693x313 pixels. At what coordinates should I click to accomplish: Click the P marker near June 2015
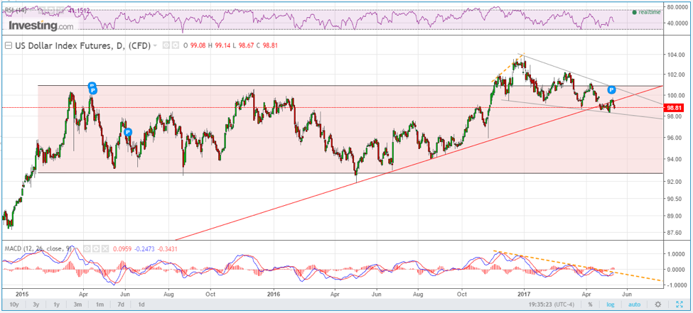click(x=127, y=132)
